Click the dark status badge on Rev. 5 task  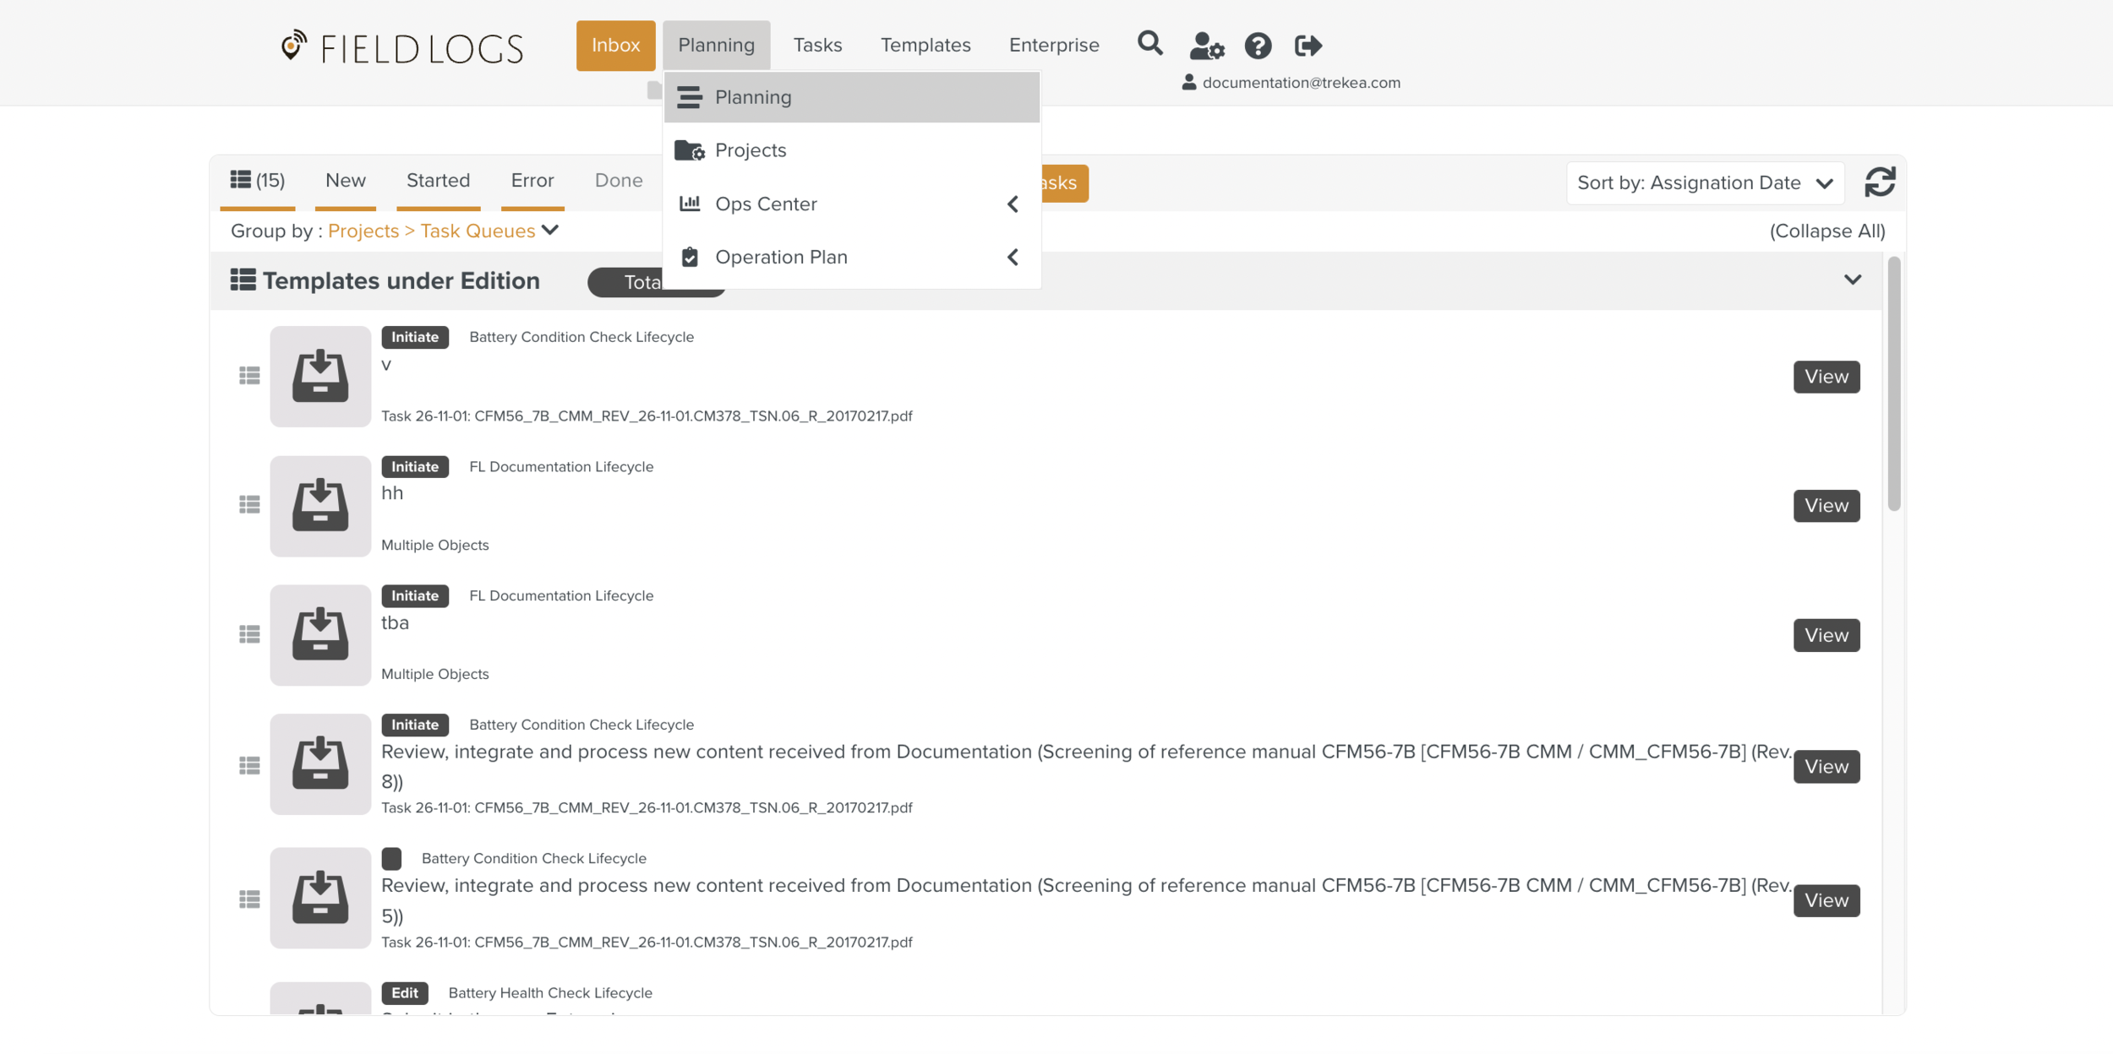391,859
